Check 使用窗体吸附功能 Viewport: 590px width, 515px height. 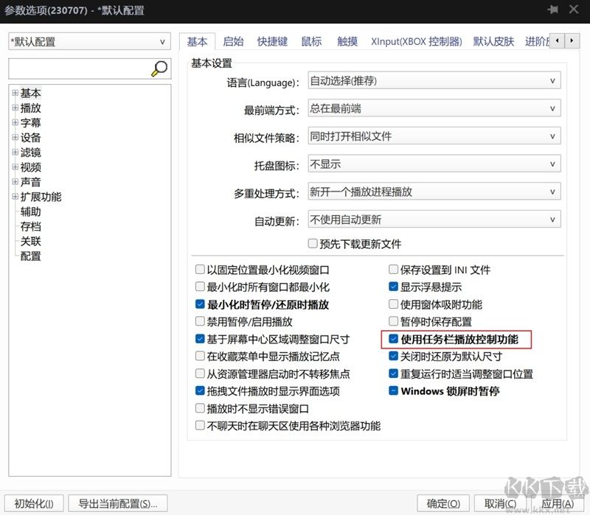[x=393, y=304]
